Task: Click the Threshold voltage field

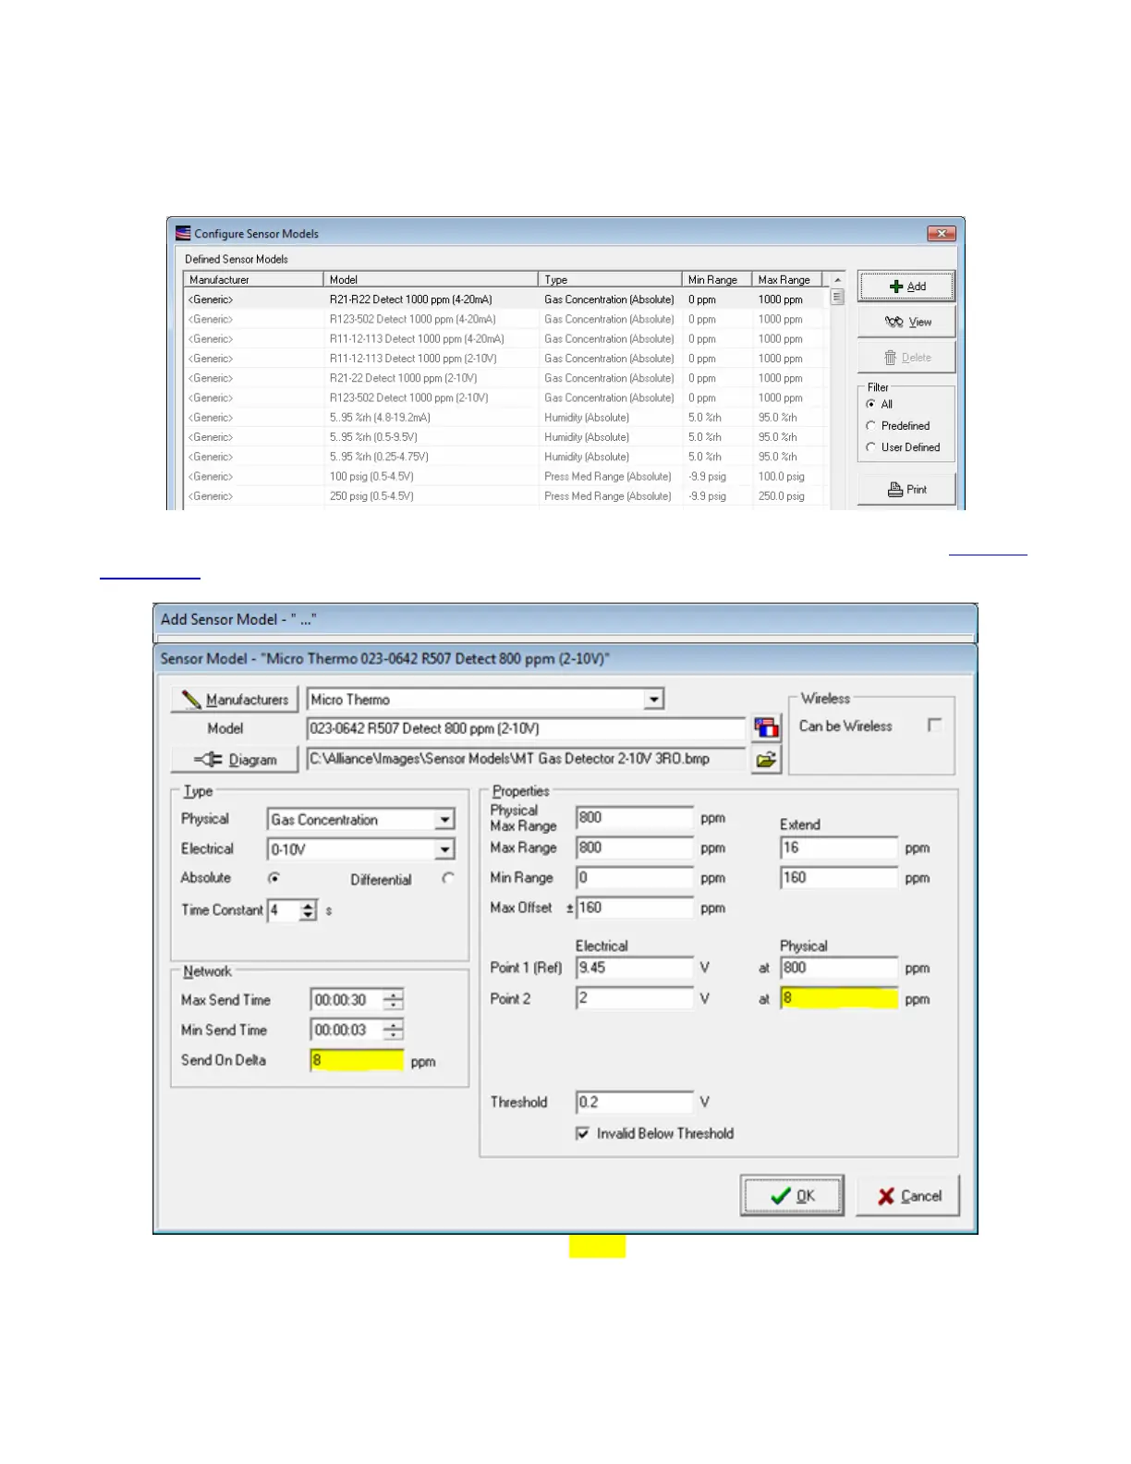Action: tap(634, 1102)
